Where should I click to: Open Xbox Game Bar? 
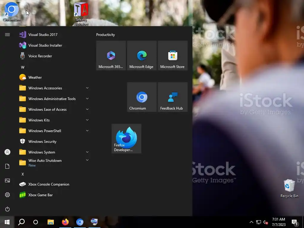point(54,195)
